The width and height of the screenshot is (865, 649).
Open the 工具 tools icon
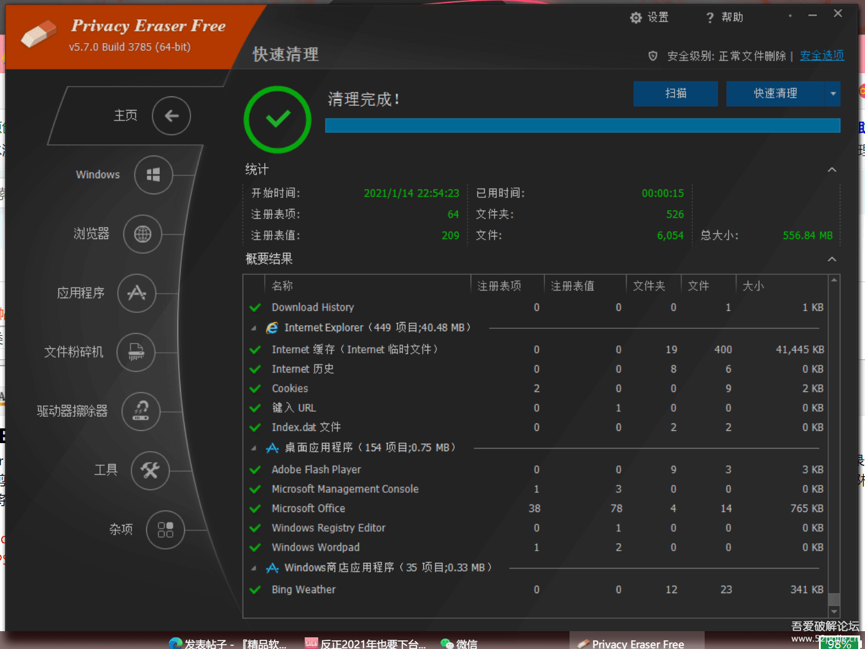150,470
